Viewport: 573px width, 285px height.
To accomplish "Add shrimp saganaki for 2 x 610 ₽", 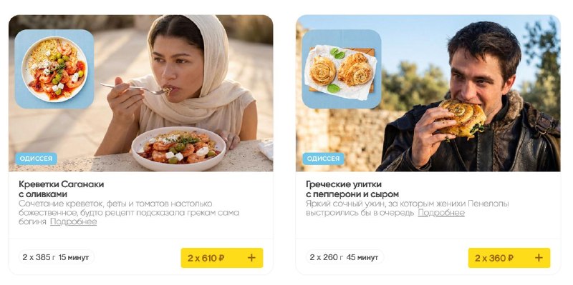I will [222, 258].
